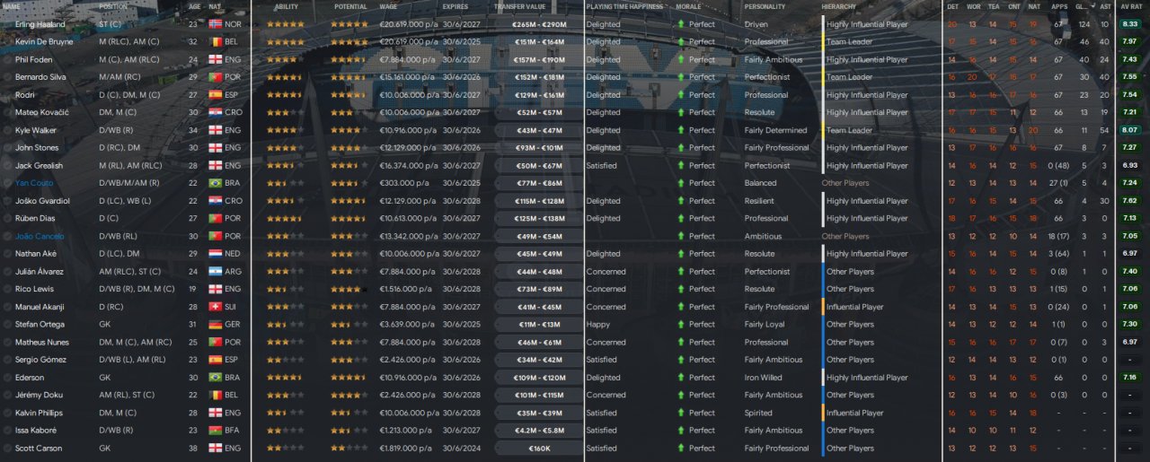1150x462 pixels.
Task: Sort by AV RAT column header
Action: 1130,6
